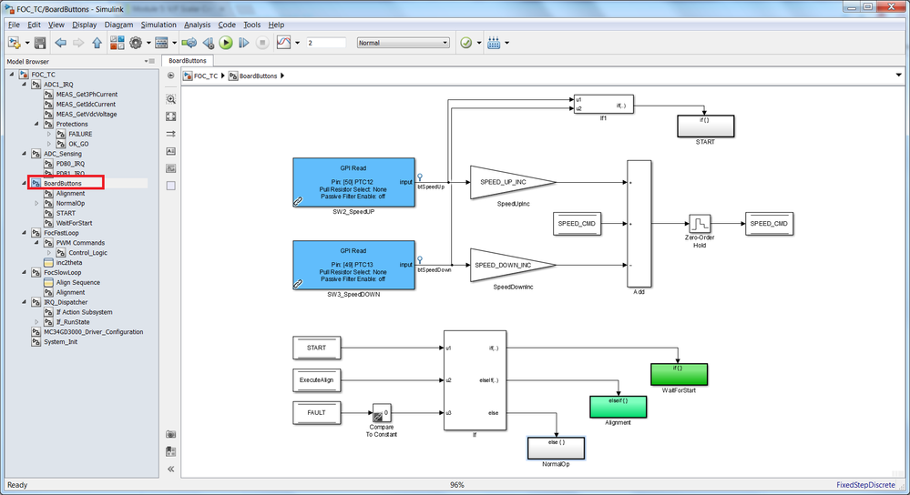Select the BoardButtons tab
The image size is (910, 495).
(188, 60)
